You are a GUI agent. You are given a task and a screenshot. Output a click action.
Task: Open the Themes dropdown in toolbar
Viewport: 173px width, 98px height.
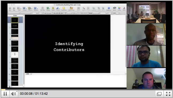point(30,9)
